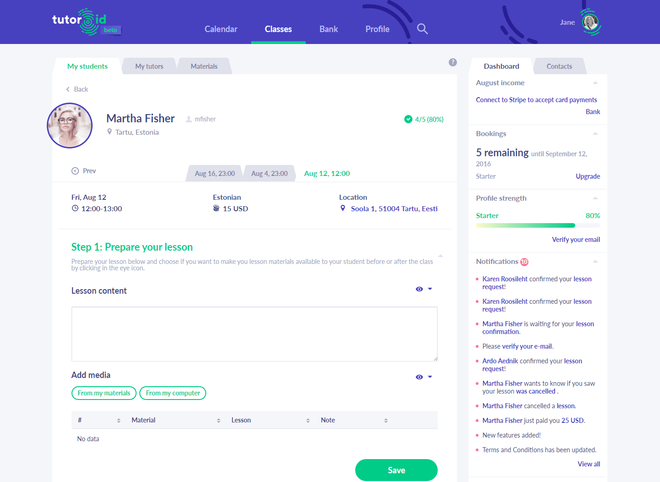This screenshot has width=660, height=482.
Task: Open dropdown arrow next to Lesson content eye
Action: coord(430,289)
